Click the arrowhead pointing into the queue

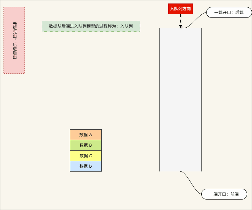180,26
